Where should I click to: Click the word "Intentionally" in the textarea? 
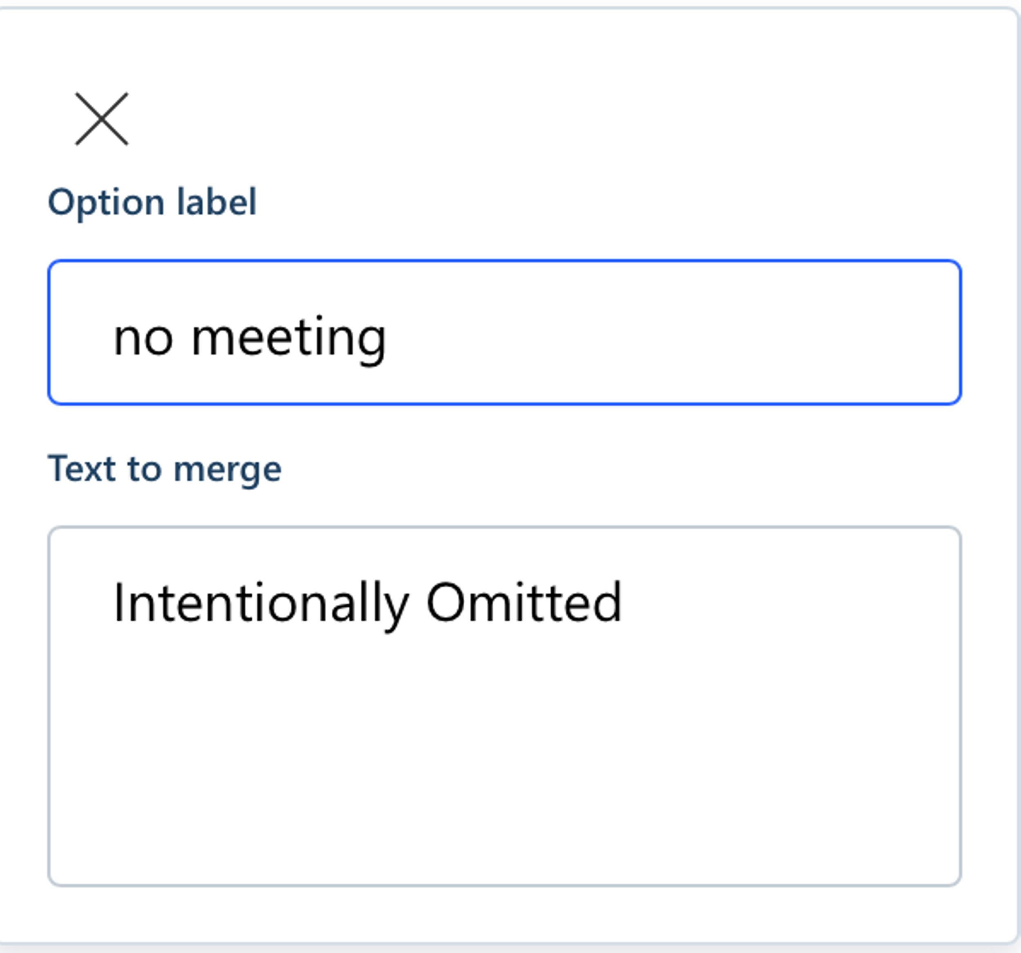261,603
